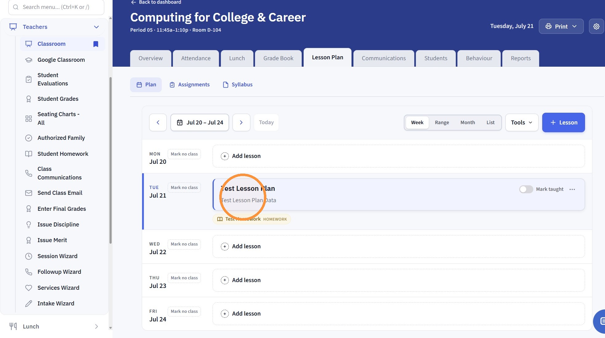The height and width of the screenshot is (338, 605).
Task: Click the Seating Charts grid icon
Action: point(29,119)
